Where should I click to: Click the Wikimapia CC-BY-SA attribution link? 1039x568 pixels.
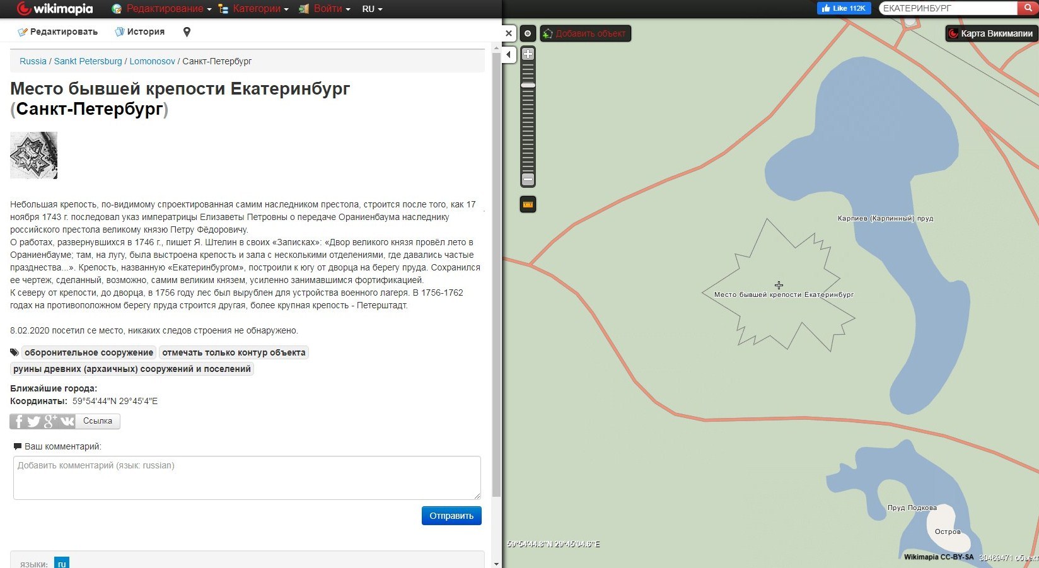pos(938,557)
